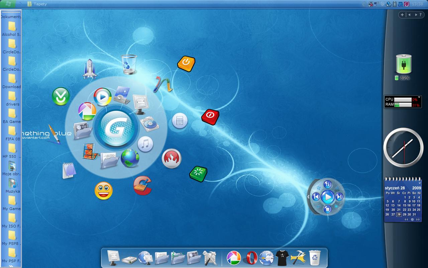Expand the player widget's left arrow
The width and height of the screenshot is (428, 268).
(x=308, y=197)
